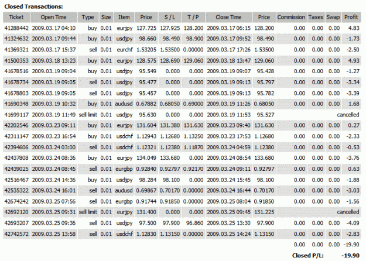
Task: Select ticket number 41690348
Action: [16, 104]
